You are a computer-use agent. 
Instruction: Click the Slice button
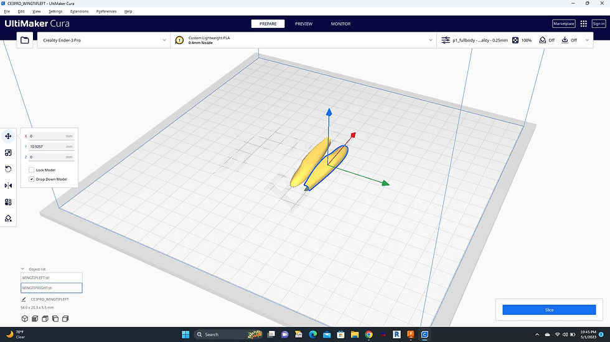coord(549,310)
